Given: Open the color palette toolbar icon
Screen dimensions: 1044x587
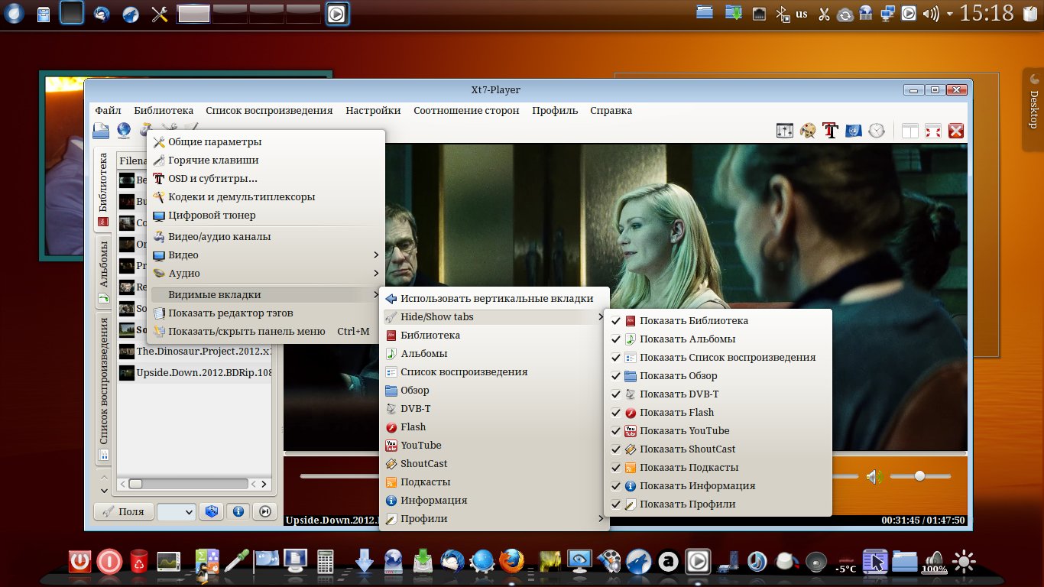Looking at the screenshot, I should 808,131.
